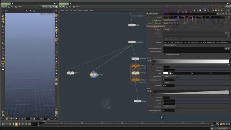
Task: Click the Force Compile button
Action: click(169, 45)
